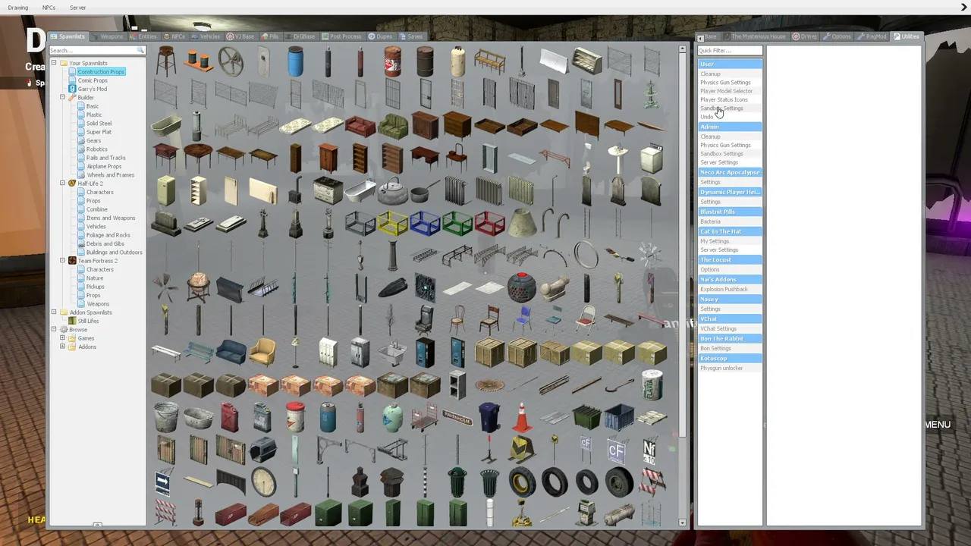Open the Drawing menu in the top bar

(18, 8)
